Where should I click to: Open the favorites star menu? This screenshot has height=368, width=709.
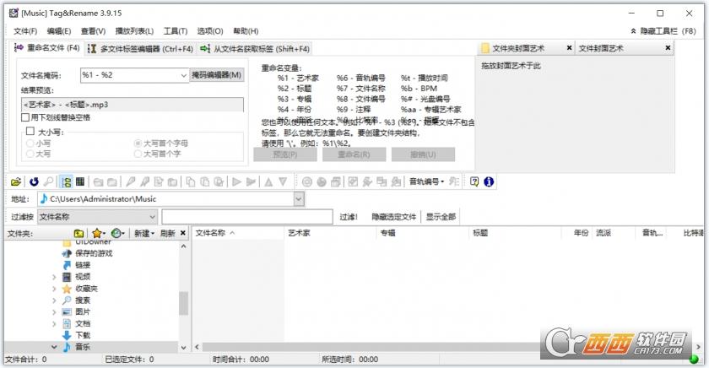99,233
